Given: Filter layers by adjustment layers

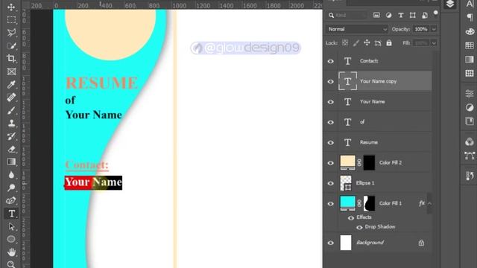Looking at the screenshot, I should click(388, 15).
